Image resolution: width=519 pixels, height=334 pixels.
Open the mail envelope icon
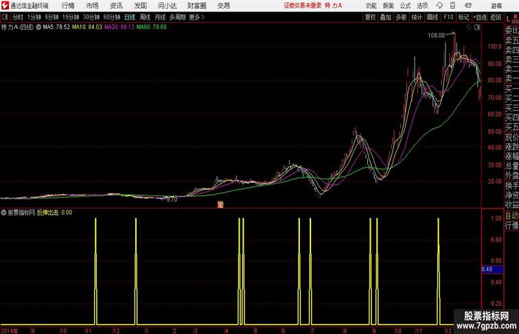click(x=468, y=5)
